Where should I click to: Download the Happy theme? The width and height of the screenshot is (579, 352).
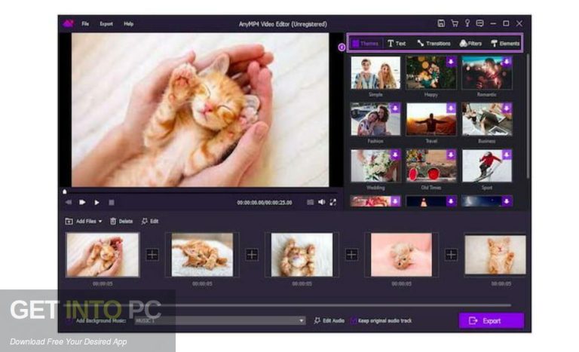pos(451,61)
